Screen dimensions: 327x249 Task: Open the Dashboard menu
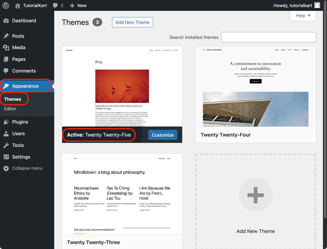pyautogui.click(x=27, y=21)
